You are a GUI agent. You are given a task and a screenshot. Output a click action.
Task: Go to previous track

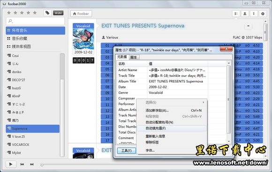click(22, 164)
